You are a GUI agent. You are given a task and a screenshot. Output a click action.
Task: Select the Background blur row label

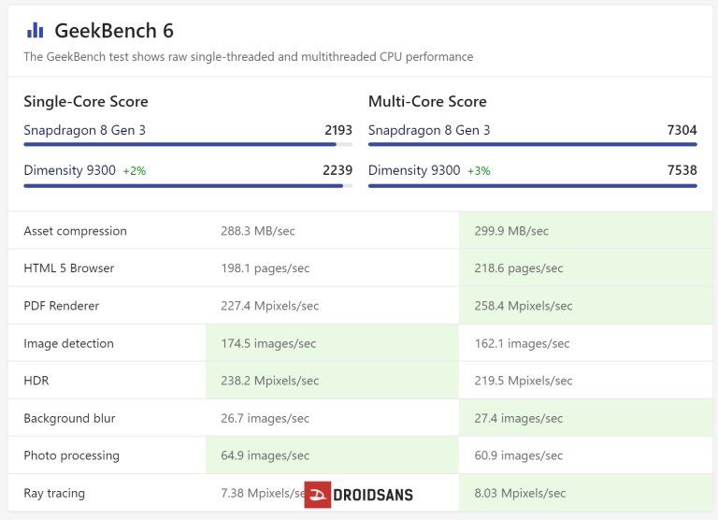pos(69,418)
